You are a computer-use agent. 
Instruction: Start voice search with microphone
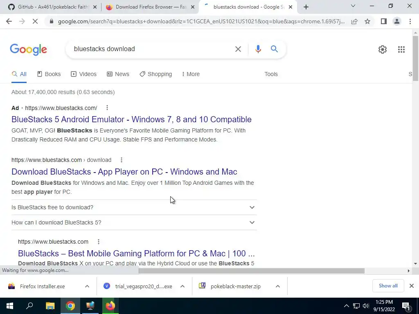pos(258,49)
